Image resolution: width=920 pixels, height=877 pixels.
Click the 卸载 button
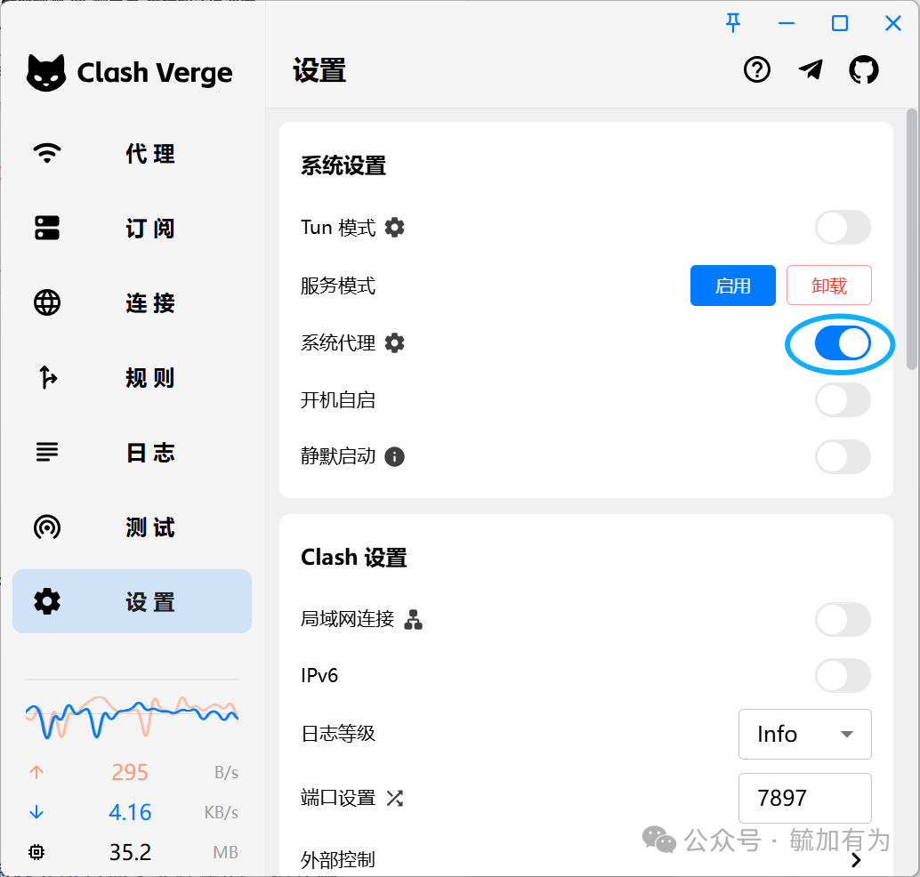[828, 286]
